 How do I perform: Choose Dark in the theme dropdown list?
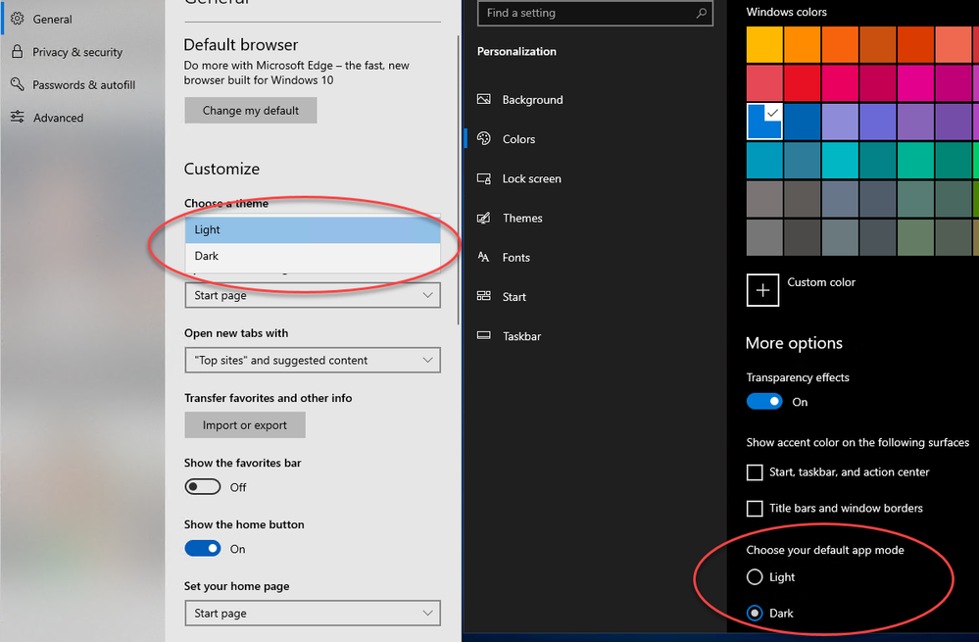pyautogui.click(x=313, y=256)
